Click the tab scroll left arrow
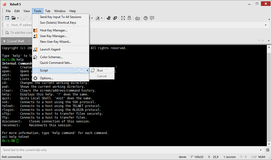The width and height of the screenshot is (272, 160). pyautogui.click(x=259, y=40)
